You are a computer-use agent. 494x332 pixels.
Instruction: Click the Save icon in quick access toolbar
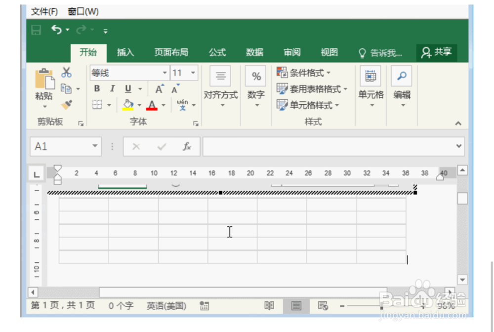(36, 30)
